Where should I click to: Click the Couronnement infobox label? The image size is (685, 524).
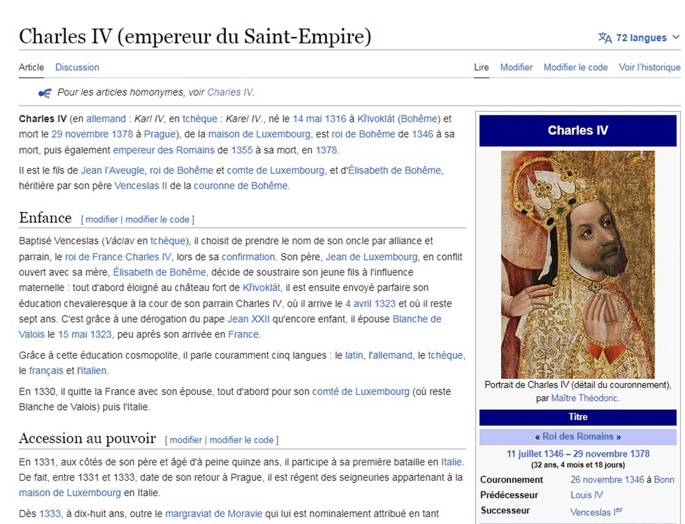point(511,480)
